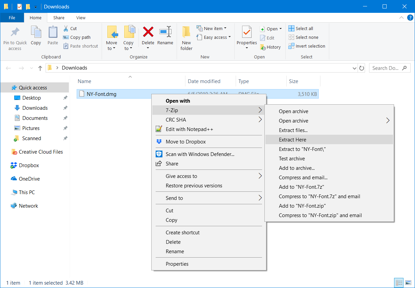Click the Rename icon in ribbon
The image size is (415, 288).
[165, 32]
